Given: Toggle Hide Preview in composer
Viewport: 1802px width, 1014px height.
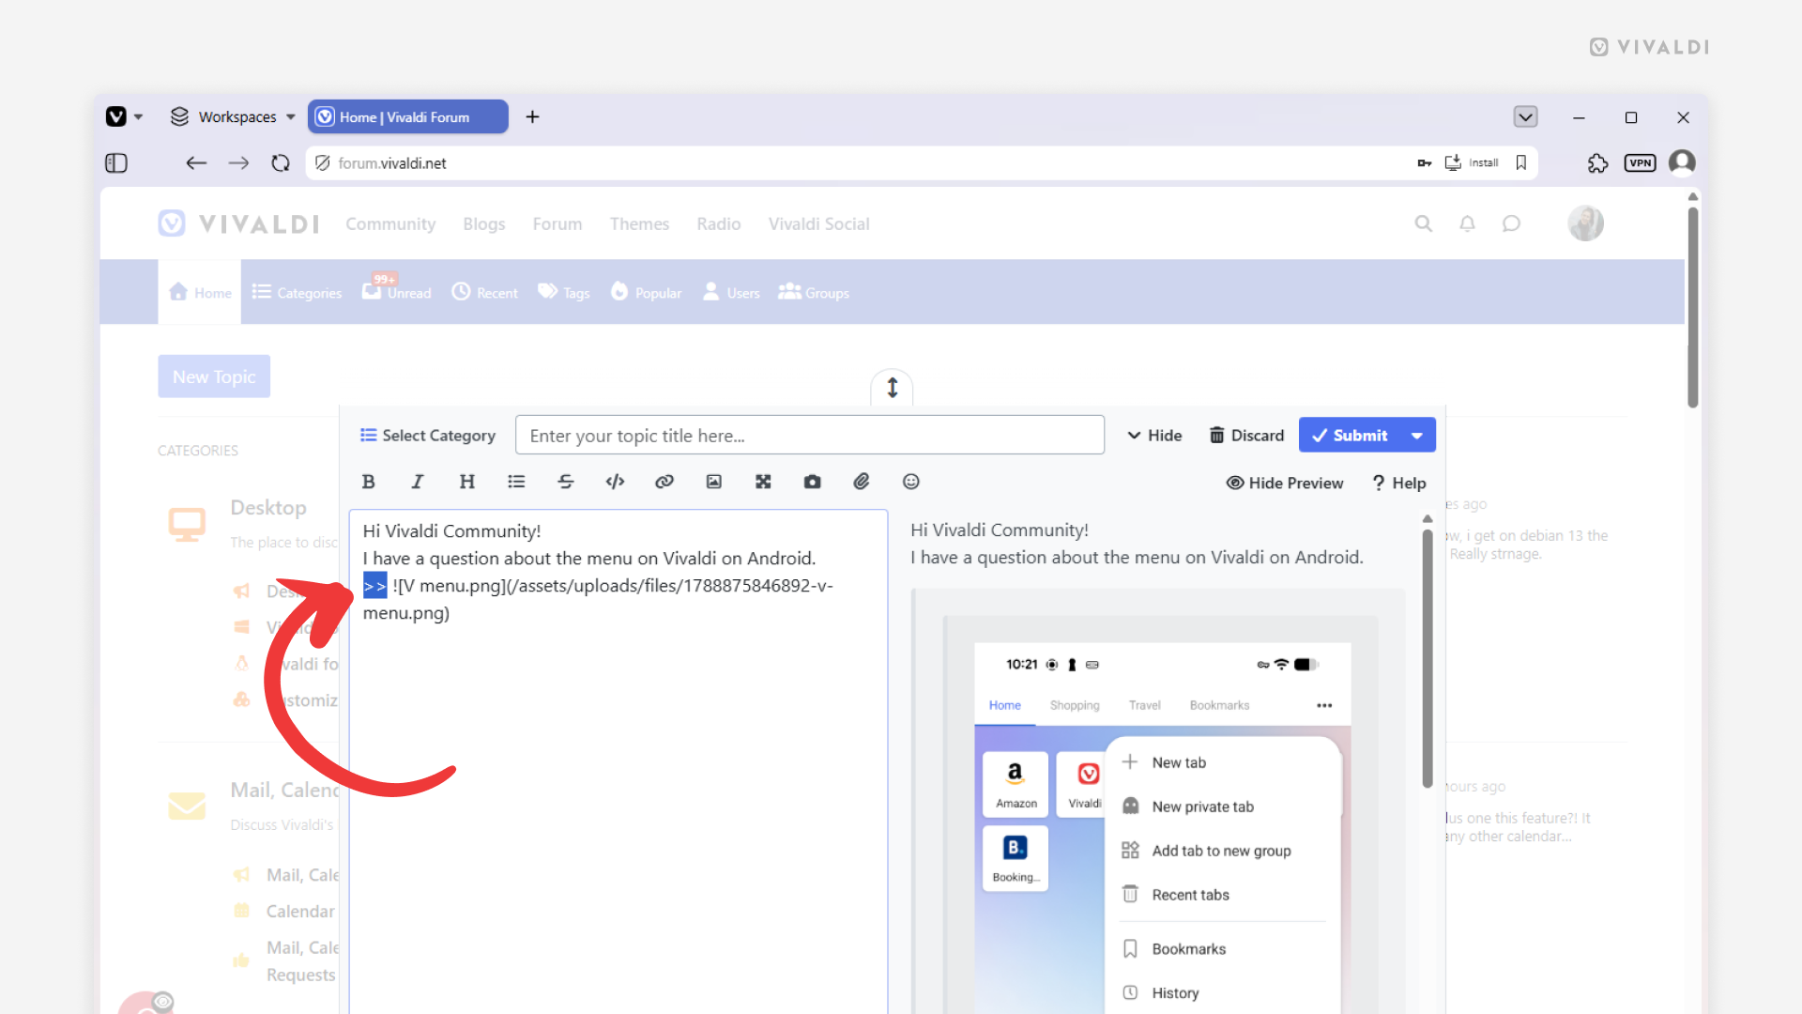Looking at the screenshot, I should click(1285, 483).
